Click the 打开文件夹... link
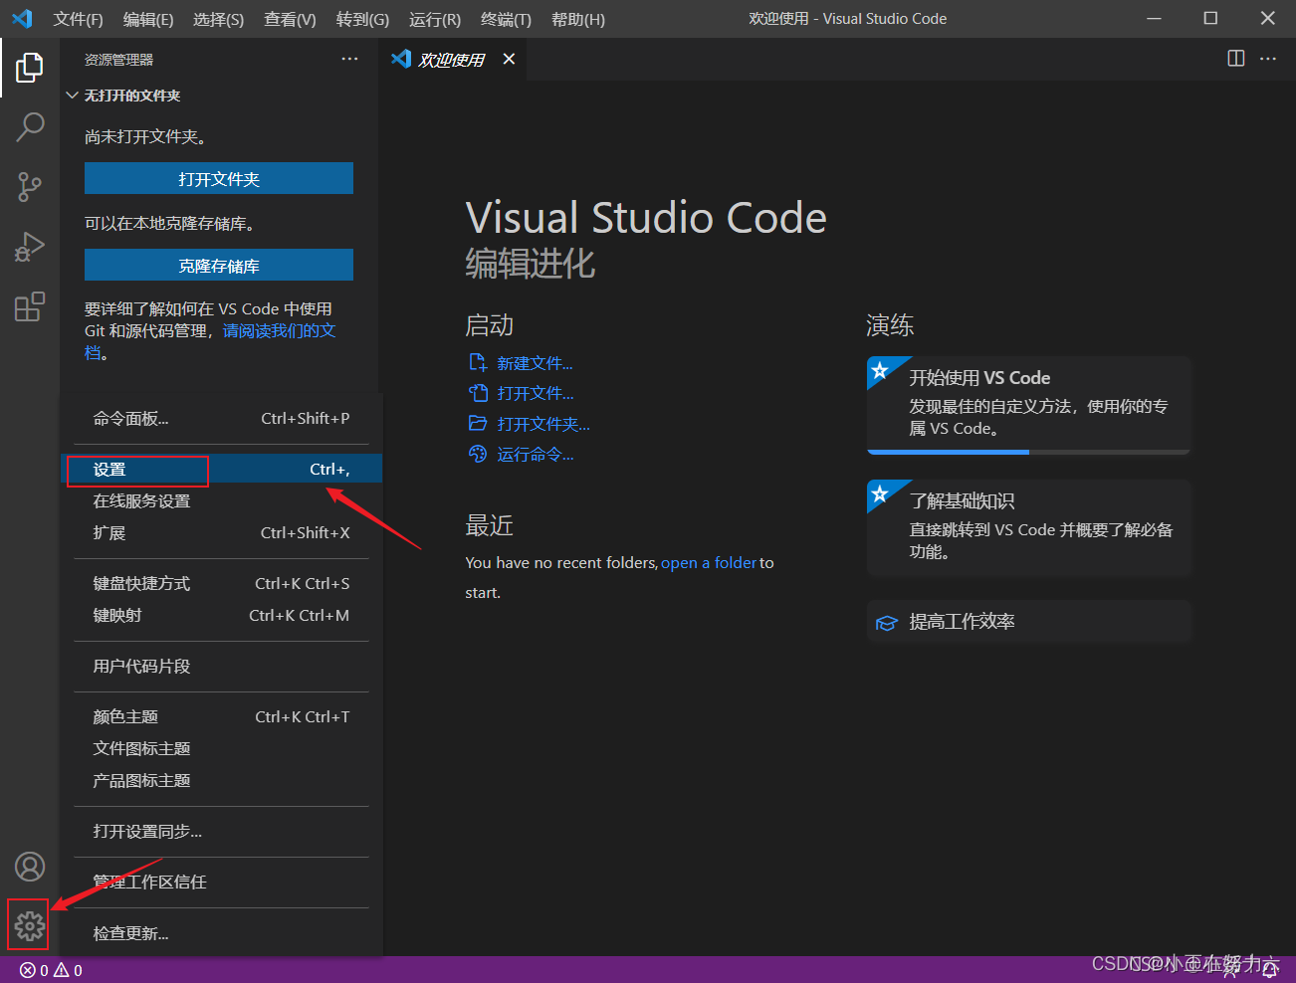Screen dimensions: 1296x983 543,424
